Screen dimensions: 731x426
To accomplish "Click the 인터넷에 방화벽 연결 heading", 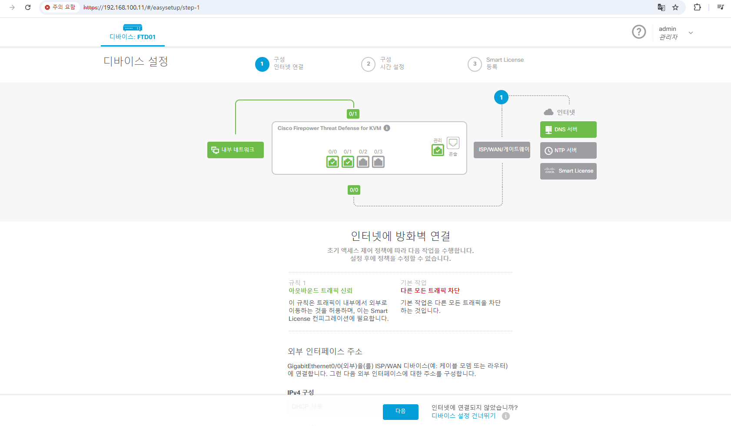I will coord(401,236).
